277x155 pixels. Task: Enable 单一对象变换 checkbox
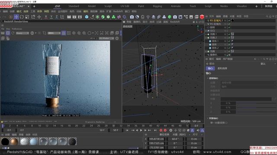click(x=226, y=123)
